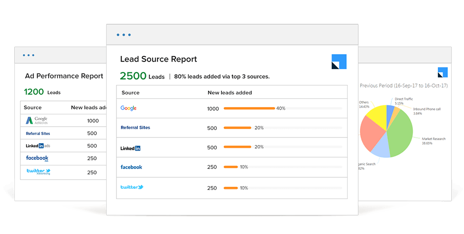The height and width of the screenshot is (234, 464).
Task: Click the Market Research 38.65% label
Action: [x=434, y=141]
